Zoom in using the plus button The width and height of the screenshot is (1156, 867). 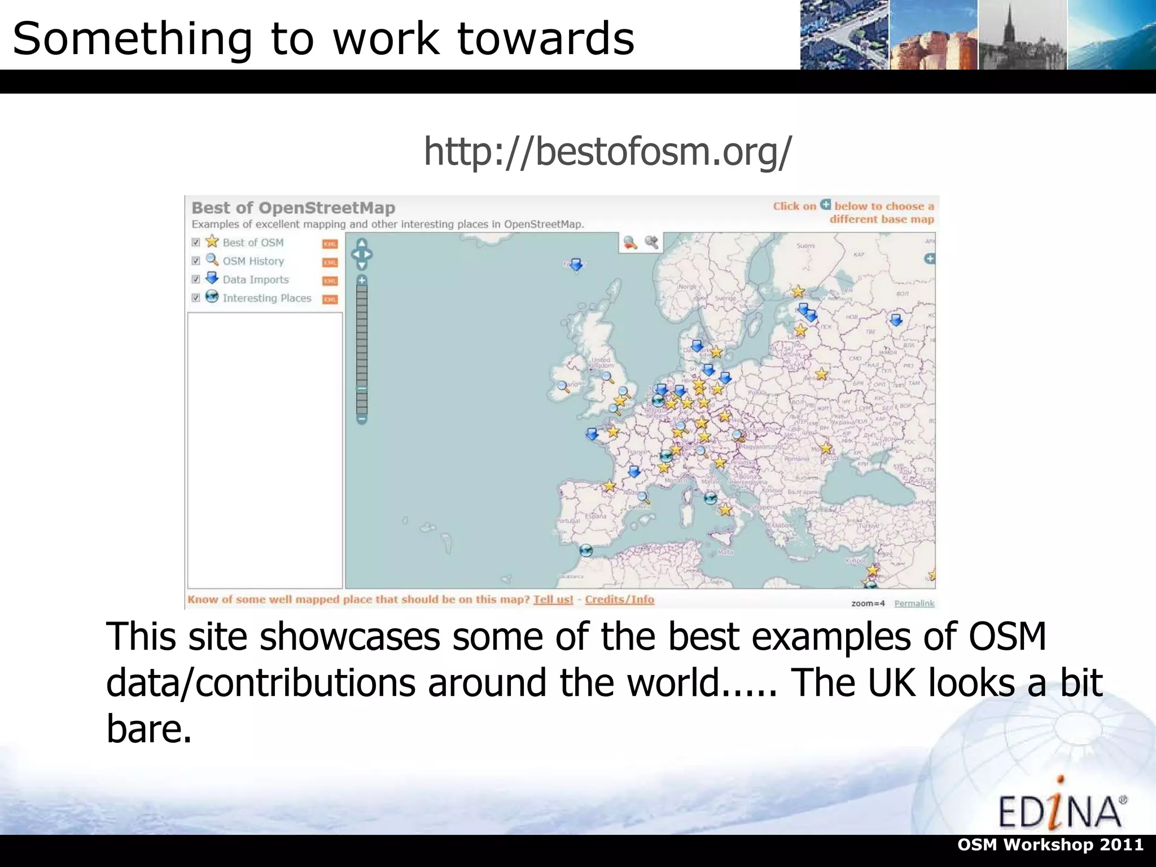coord(362,280)
